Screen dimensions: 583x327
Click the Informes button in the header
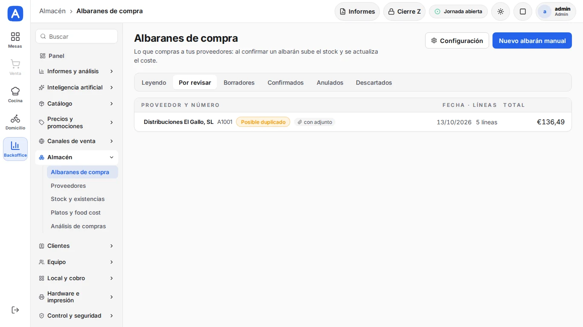pyautogui.click(x=357, y=11)
